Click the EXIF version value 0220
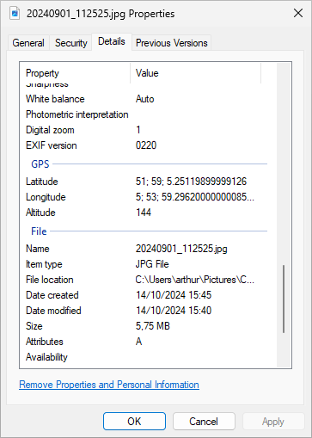Image resolution: width=312 pixels, height=438 pixels. [x=146, y=145]
